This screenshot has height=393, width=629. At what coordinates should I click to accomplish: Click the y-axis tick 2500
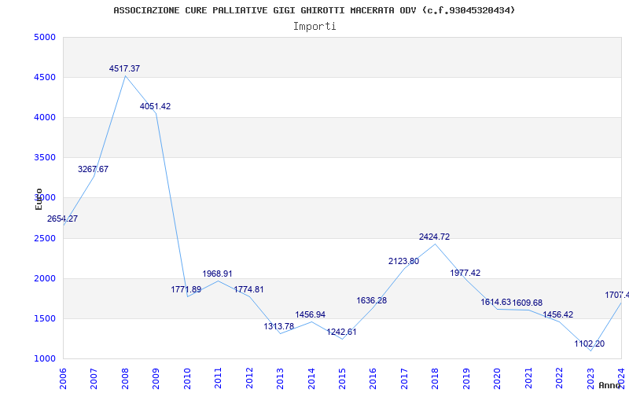coord(45,239)
